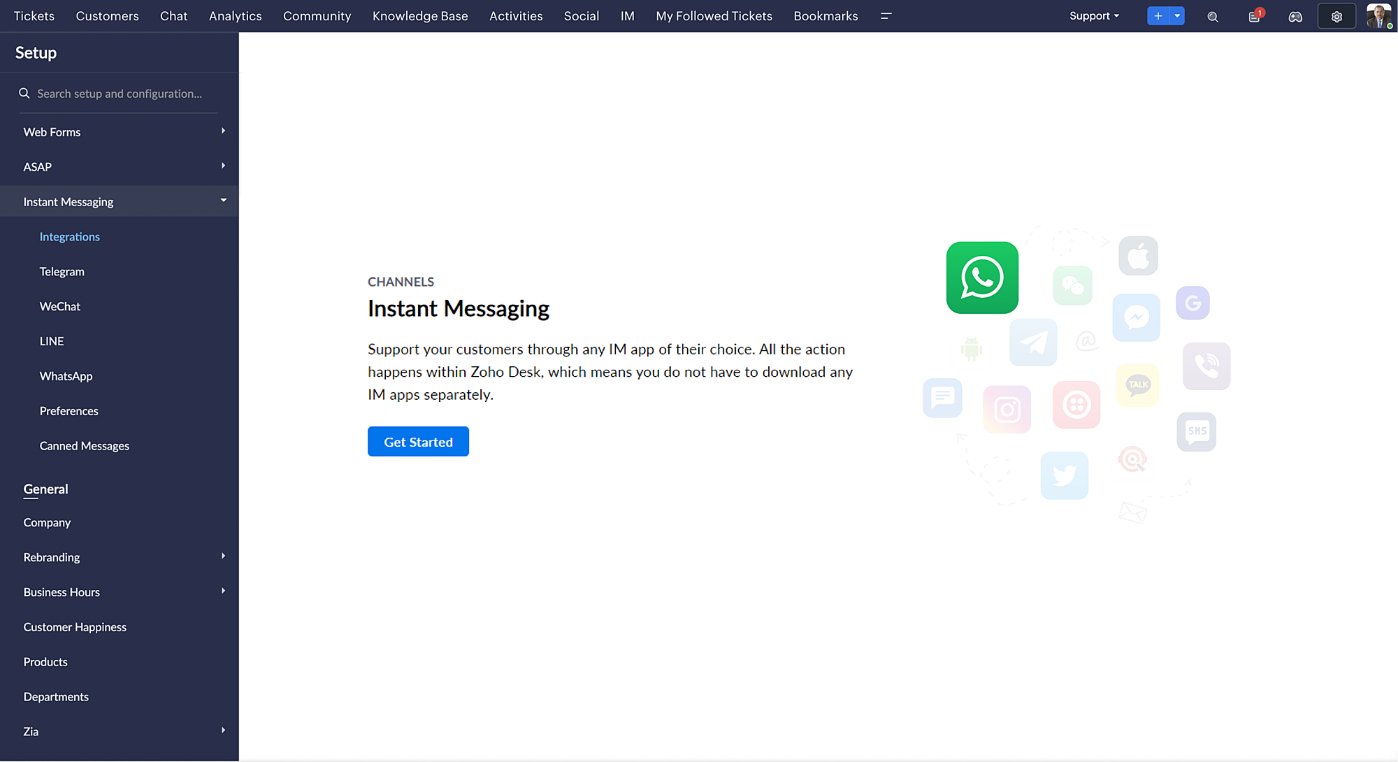The height and width of the screenshot is (762, 1398).
Task: Click the Setup heading
Action: pyautogui.click(x=36, y=52)
